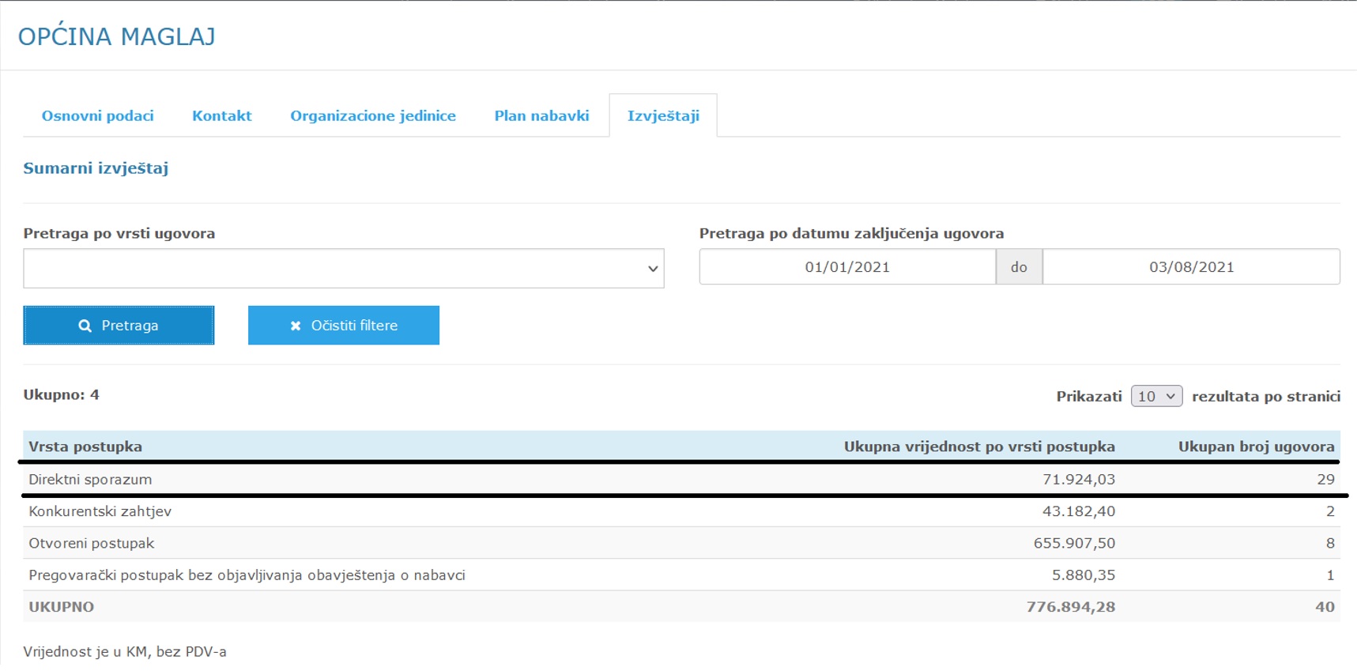This screenshot has width=1357, height=671.
Task: Select the Direktni sporazum row
Action: (x=681, y=479)
